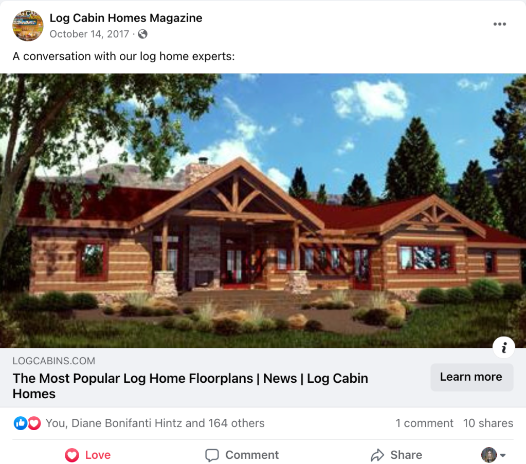Click the small user avatar selector

[489, 455]
